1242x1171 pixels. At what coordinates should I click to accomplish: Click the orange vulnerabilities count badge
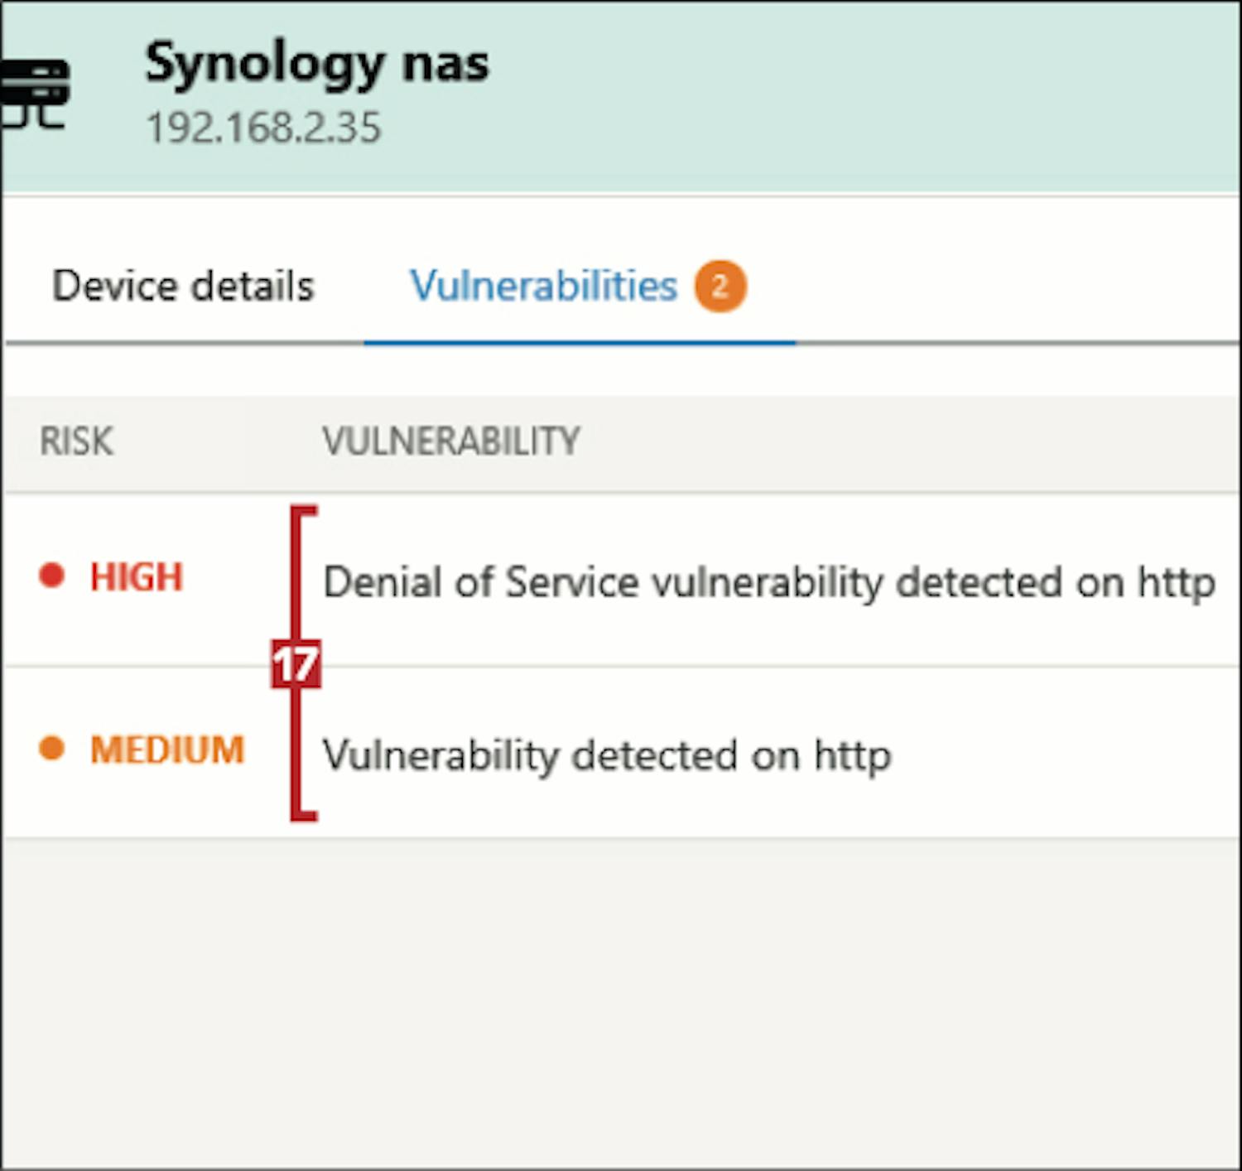point(720,287)
